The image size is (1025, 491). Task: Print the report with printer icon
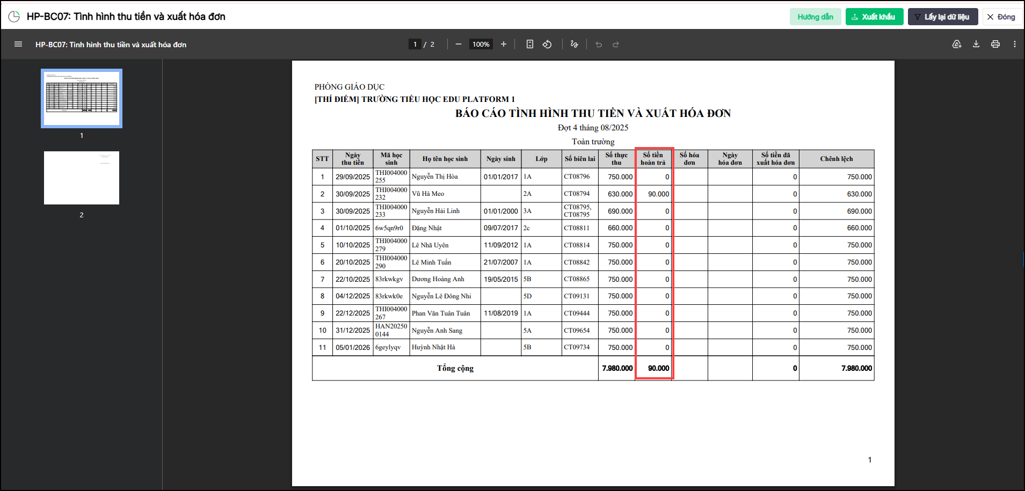pyautogui.click(x=995, y=44)
